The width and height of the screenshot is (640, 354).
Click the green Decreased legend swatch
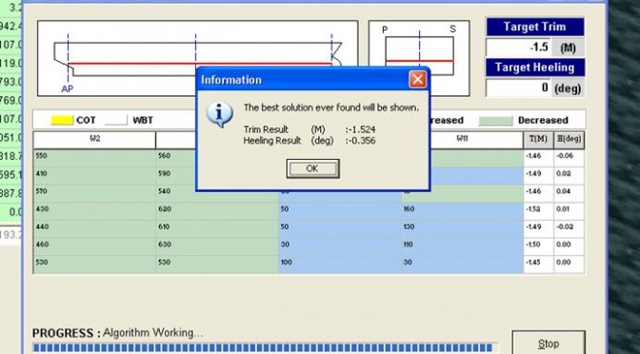pyautogui.click(x=495, y=121)
